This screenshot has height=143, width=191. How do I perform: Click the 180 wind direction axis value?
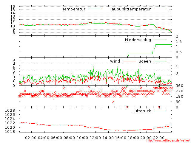pyautogui.click(x=179, y=97)
